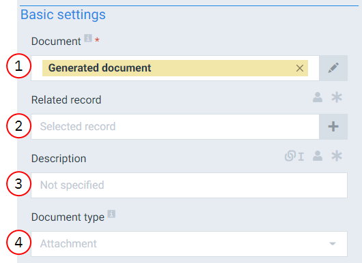Viewport: 362px width, 263px height.
Task: Click the user icon above Description field
Action: point(318,156)
